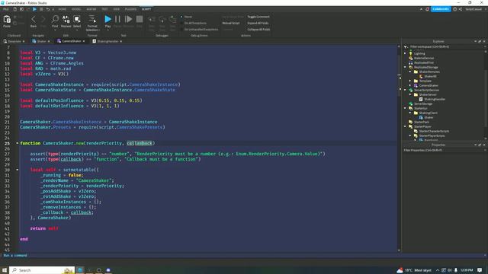
Task: Open the Windows Start menu
Action: tap(5, 270)
